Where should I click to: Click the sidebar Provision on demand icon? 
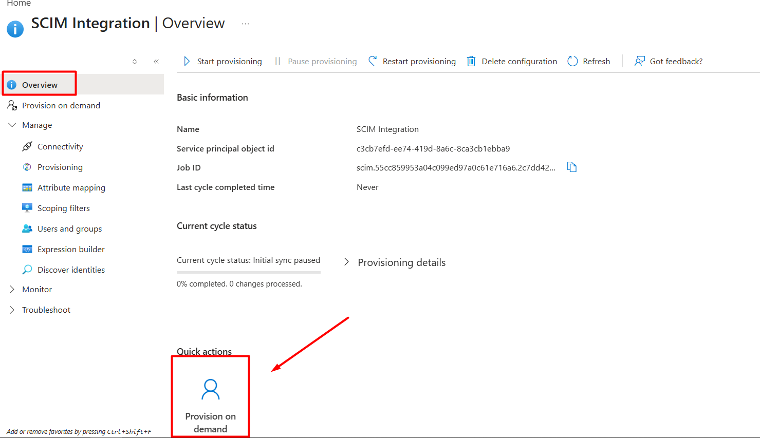12,105
